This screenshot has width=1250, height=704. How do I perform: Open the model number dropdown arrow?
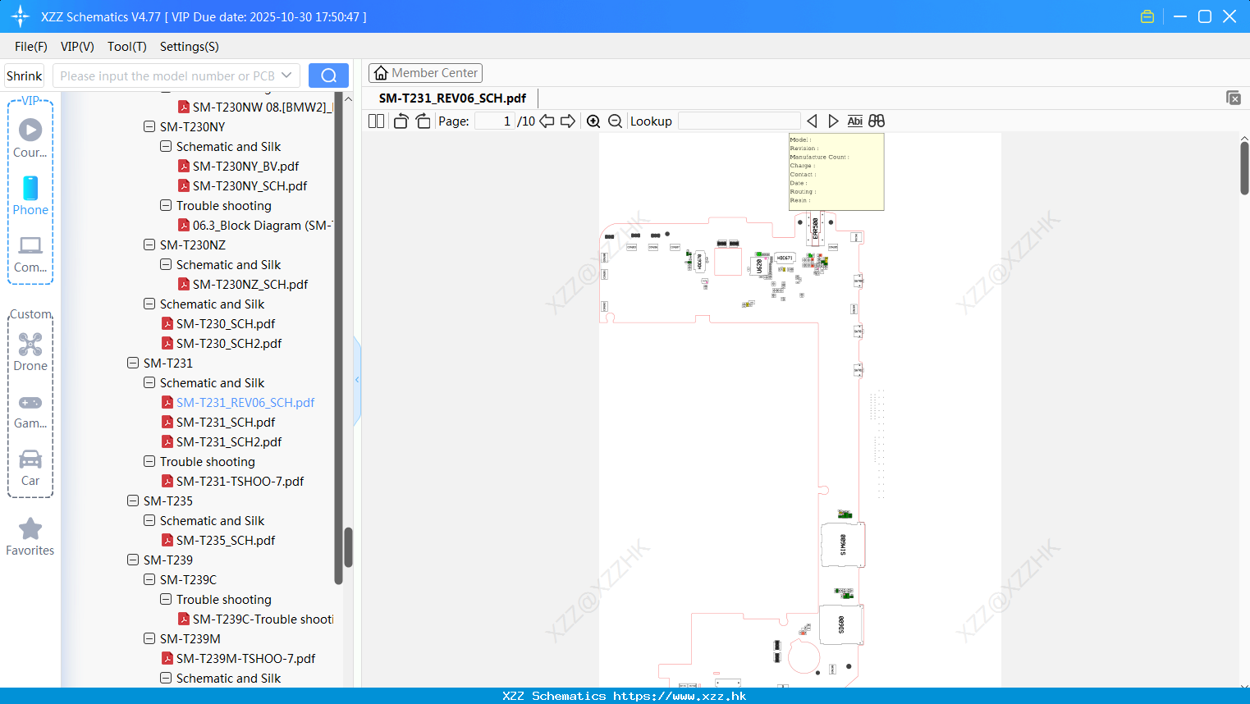[x=286, y=75]
